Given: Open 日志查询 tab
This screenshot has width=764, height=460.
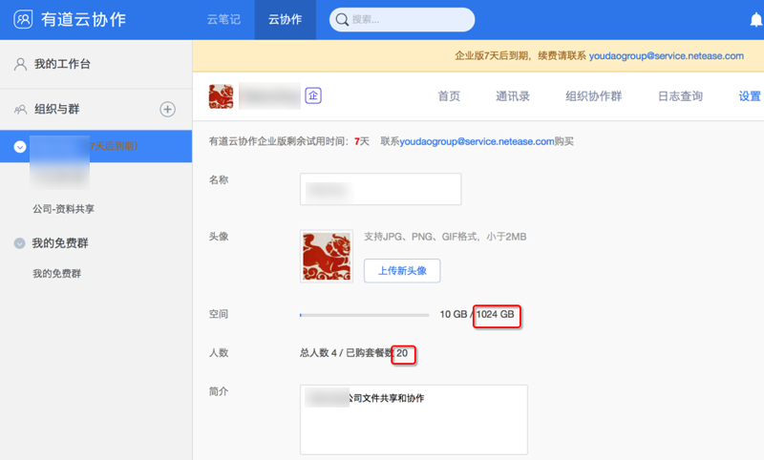Looking at the screenshot, I should (x=680, y=95).
